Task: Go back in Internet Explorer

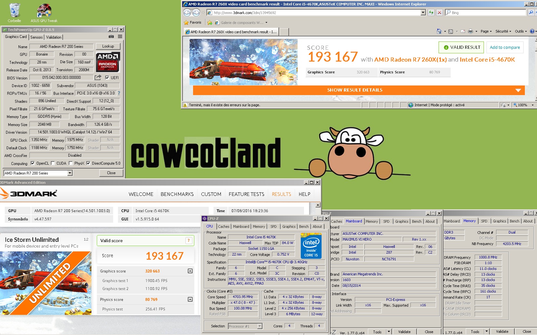Action: [187, 13]
